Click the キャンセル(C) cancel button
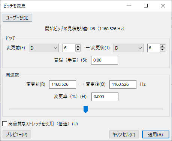This screenshot has width=172, height=141. [x=124, y=135]
